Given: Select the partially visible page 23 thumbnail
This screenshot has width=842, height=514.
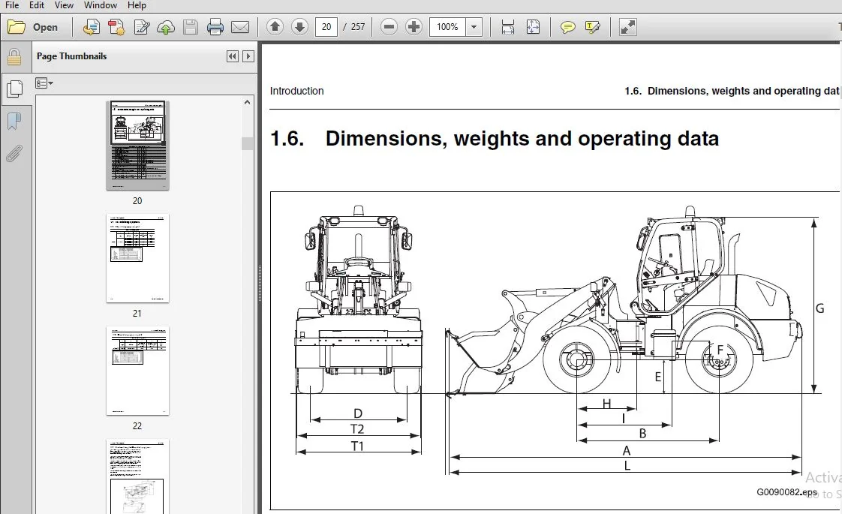Looking at the screenshot, I should pos(137,476).
